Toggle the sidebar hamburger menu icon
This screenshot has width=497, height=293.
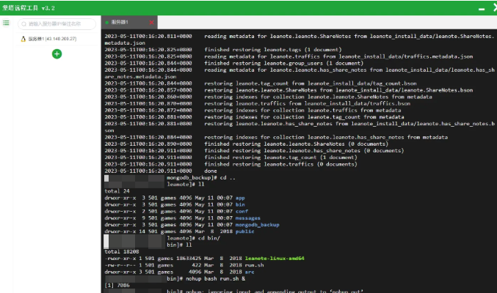pos(6,23)
